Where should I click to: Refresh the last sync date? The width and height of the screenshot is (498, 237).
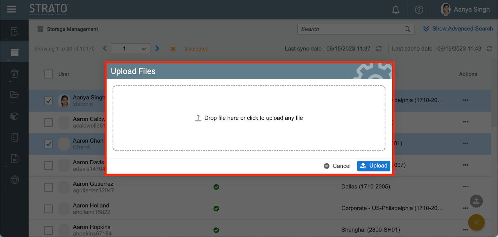(x=379, y=49)
